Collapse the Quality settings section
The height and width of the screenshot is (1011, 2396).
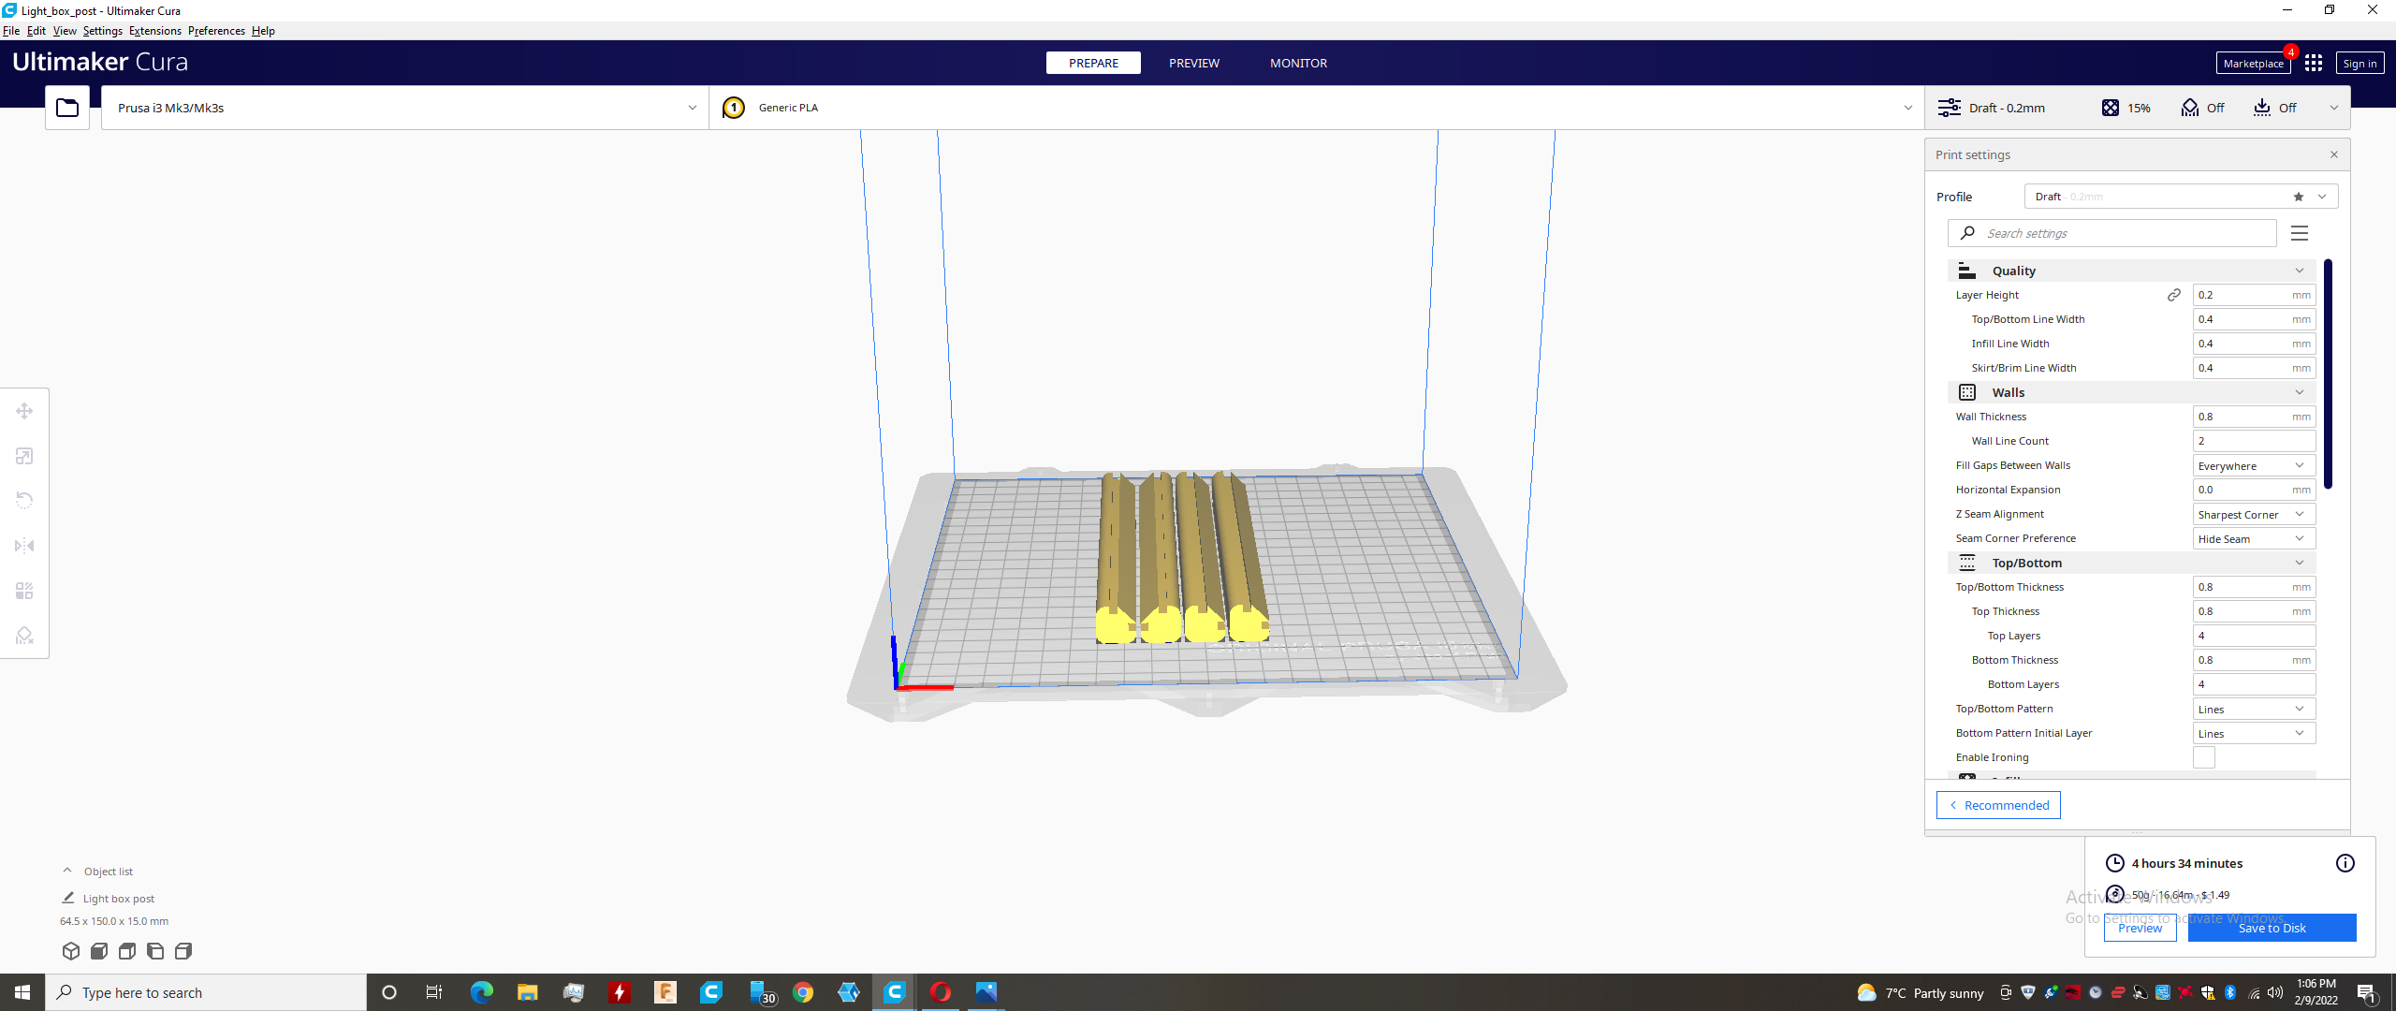(x=2301, y=270)
